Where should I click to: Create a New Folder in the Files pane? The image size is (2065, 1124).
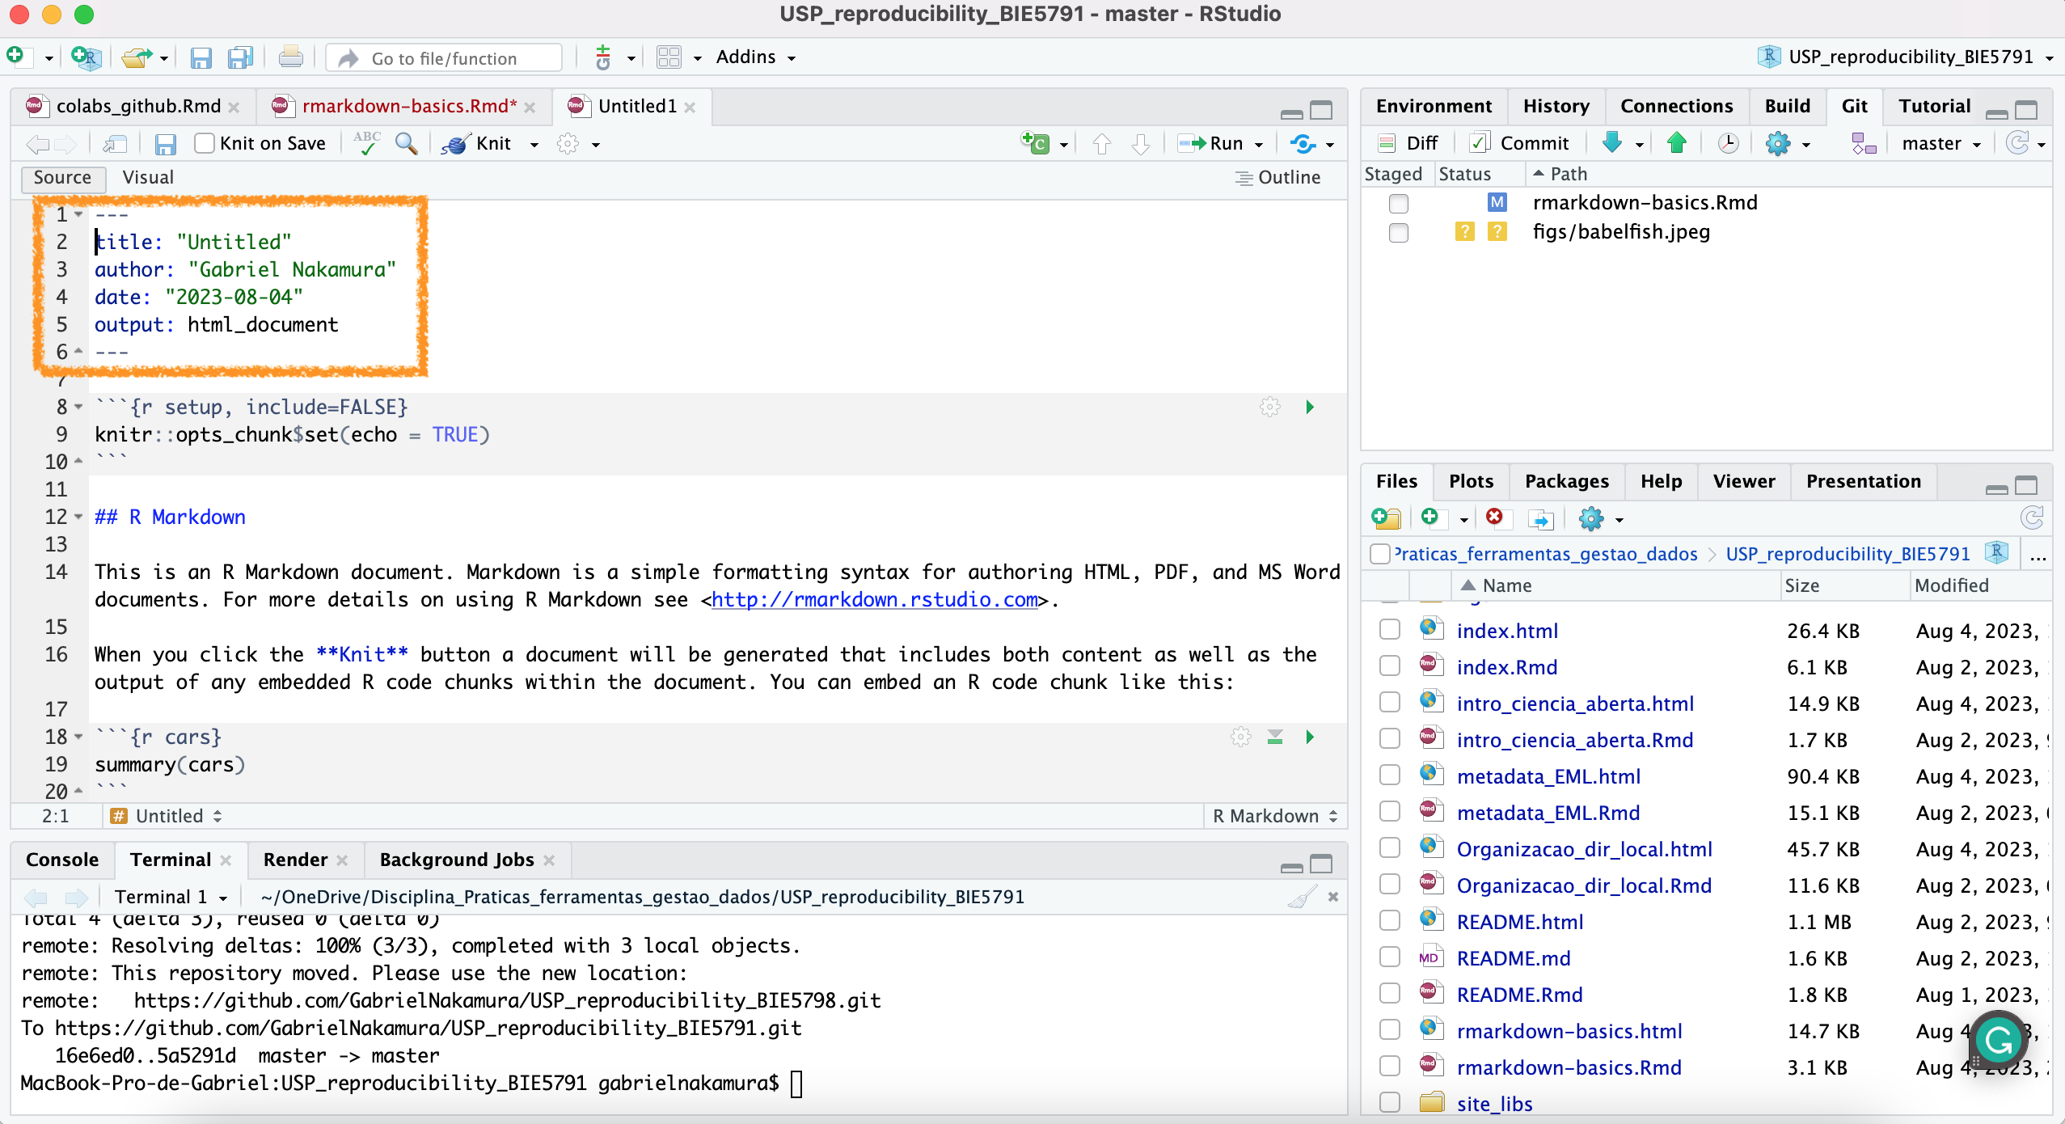[x=1386, y=518]
